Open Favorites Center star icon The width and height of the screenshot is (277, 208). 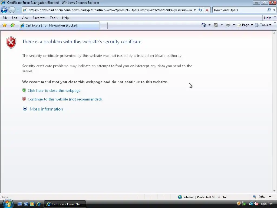[5, 25]
